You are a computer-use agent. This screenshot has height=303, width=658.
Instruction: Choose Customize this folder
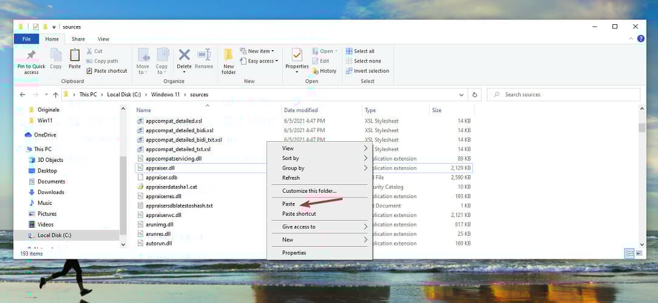click(x=320, y=191)
